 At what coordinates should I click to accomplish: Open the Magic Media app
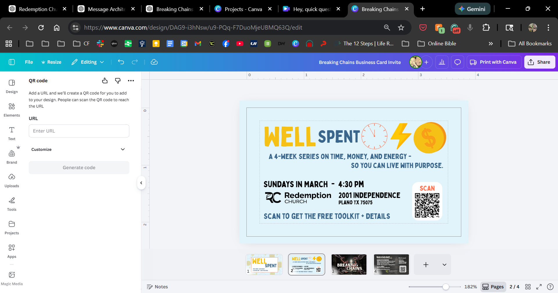(x=12, y=278)
